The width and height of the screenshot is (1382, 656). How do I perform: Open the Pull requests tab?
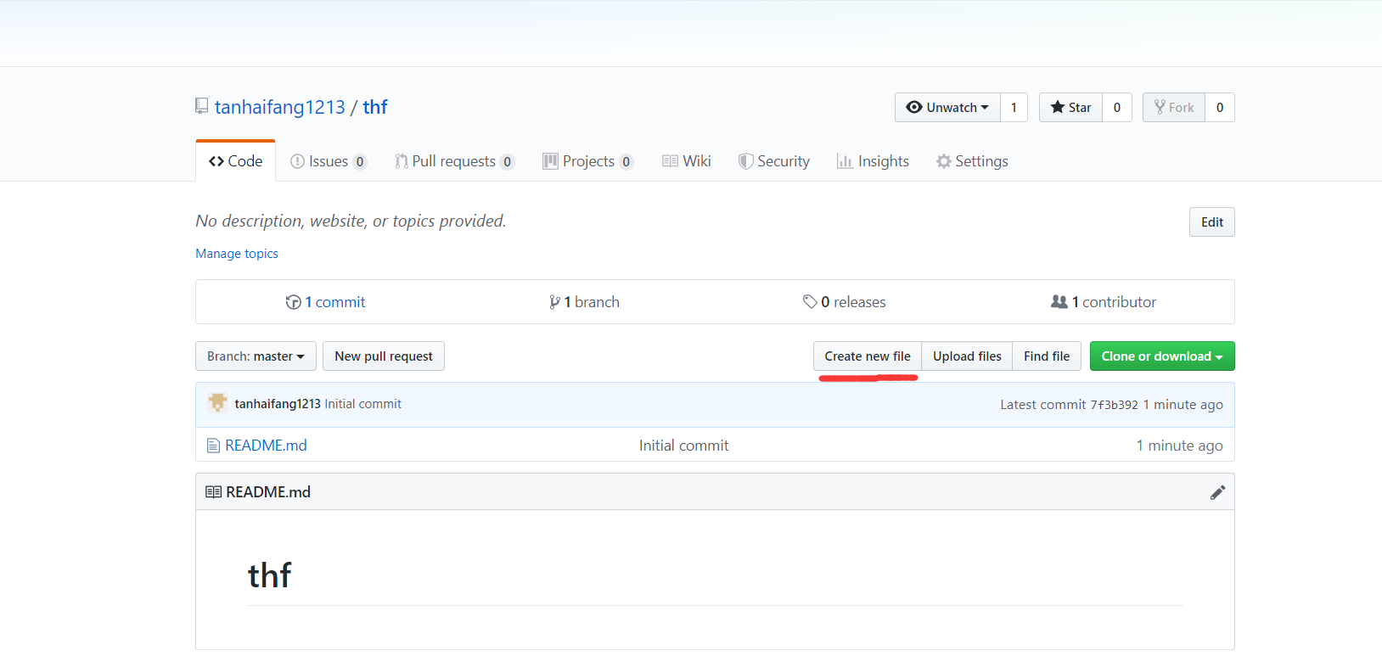[454, 161]
